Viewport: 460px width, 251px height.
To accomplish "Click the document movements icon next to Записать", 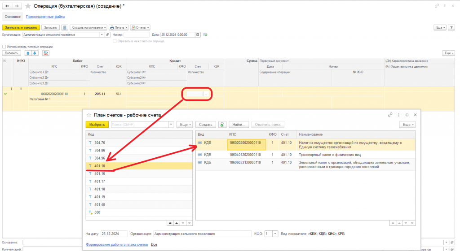I will 65,27.
